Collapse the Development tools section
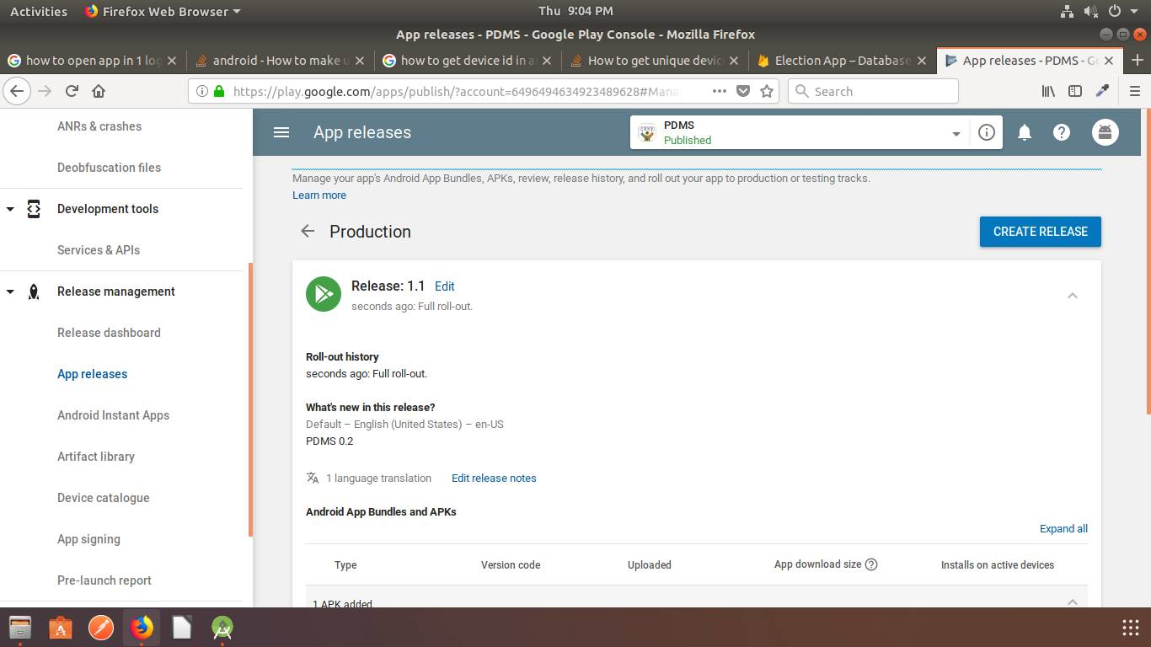 [10, 209]
